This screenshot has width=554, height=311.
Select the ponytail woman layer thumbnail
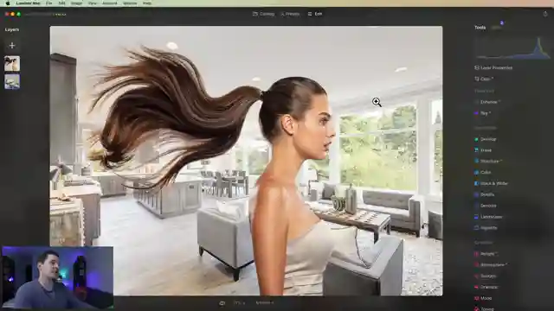coord(12,63)
